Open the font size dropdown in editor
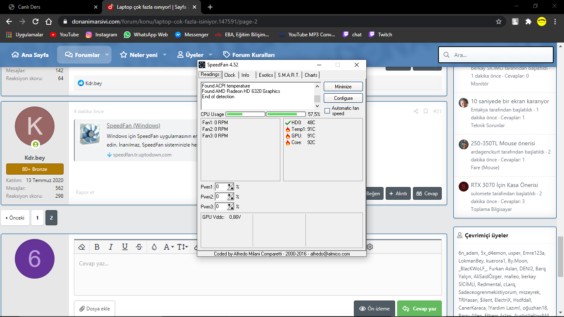This screenshot has height=317, width=564. coord(183,247)
